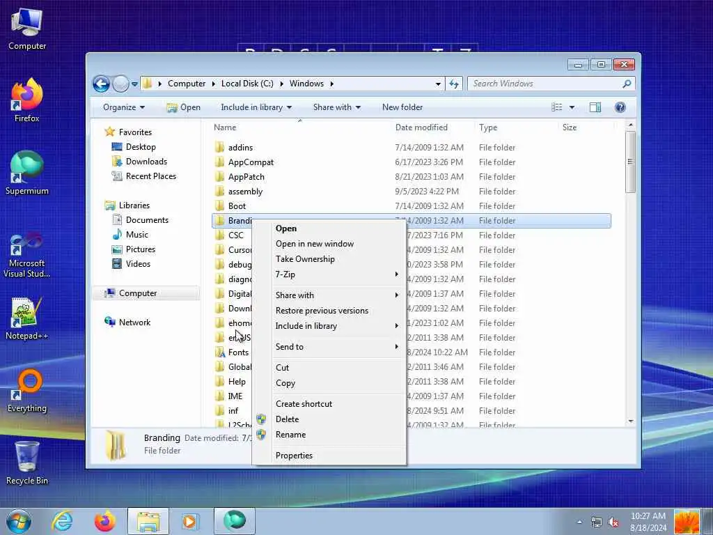Click the search magnifier icon
This screenshot has height=535, width=713.
(x=627, y=84)
